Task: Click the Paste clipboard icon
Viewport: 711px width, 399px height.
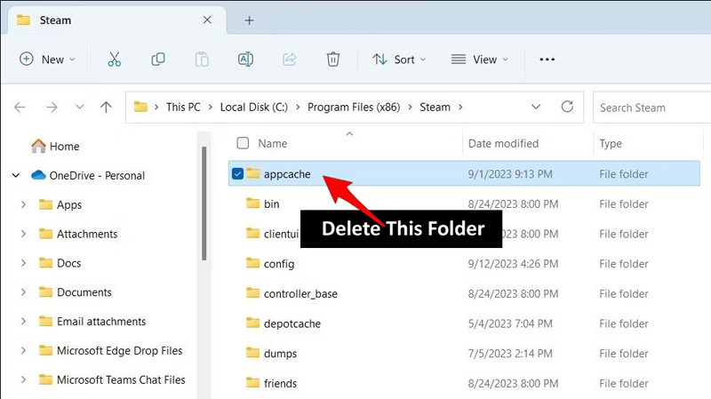Action: pos(202,60)
